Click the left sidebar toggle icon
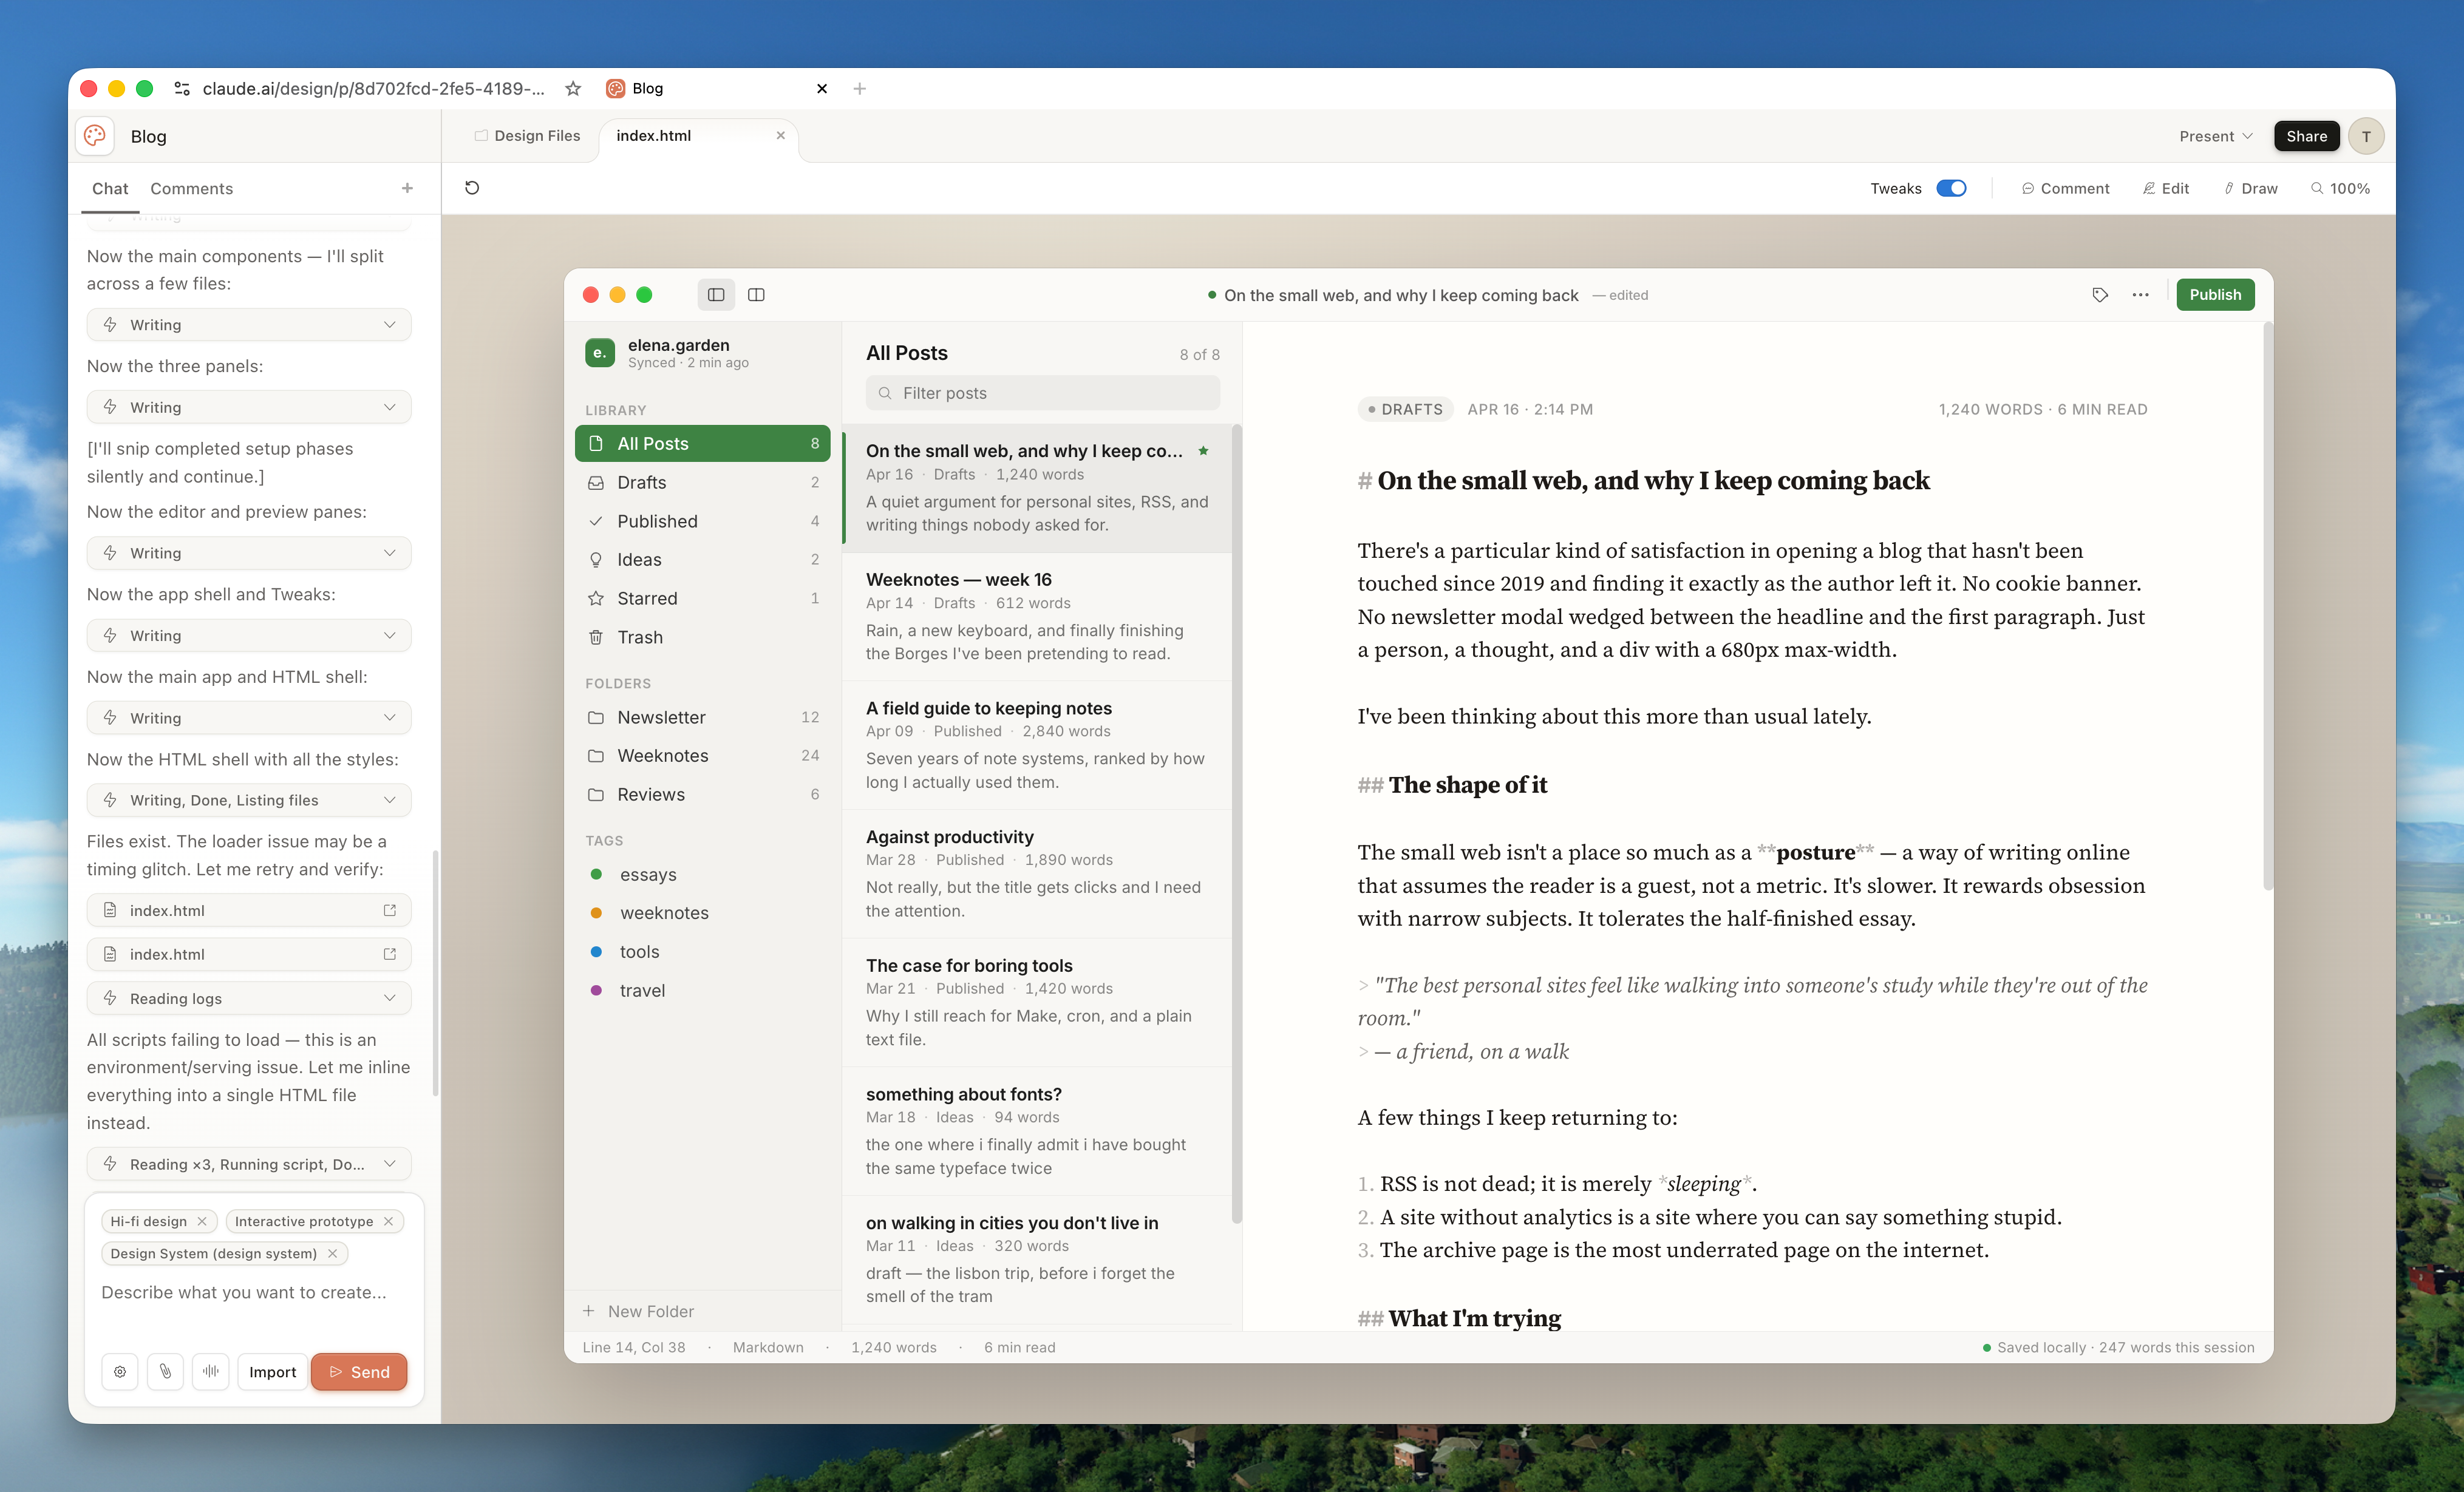This screenshot has height=1492, width=2464. (x=715, y=294)
